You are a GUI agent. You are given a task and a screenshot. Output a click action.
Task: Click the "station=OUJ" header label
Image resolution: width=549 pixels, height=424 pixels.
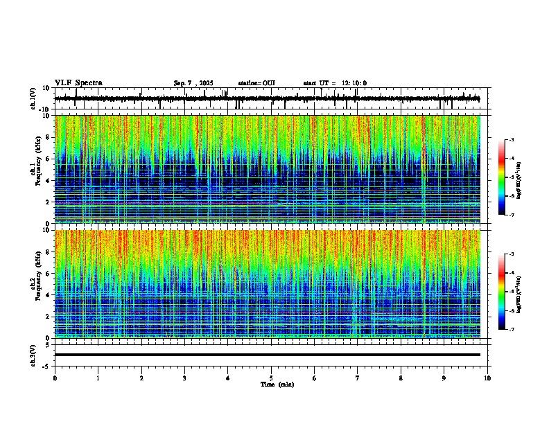pos(256,83)
